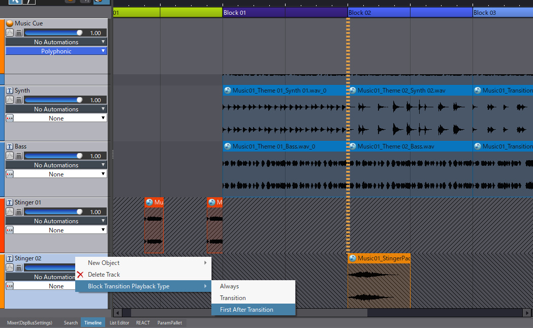Open the No Automations dropdown for Music Cue
This screenshot has height=328, width=533.
click(56, 42)
